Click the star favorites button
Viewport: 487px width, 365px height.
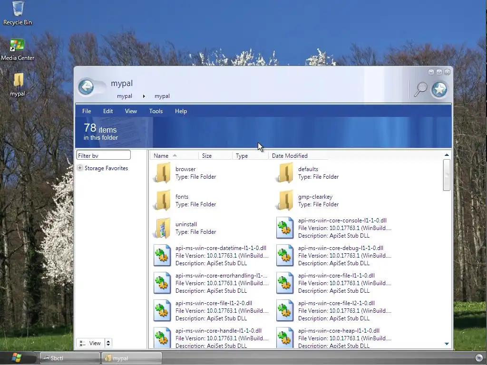click(439, 89)
